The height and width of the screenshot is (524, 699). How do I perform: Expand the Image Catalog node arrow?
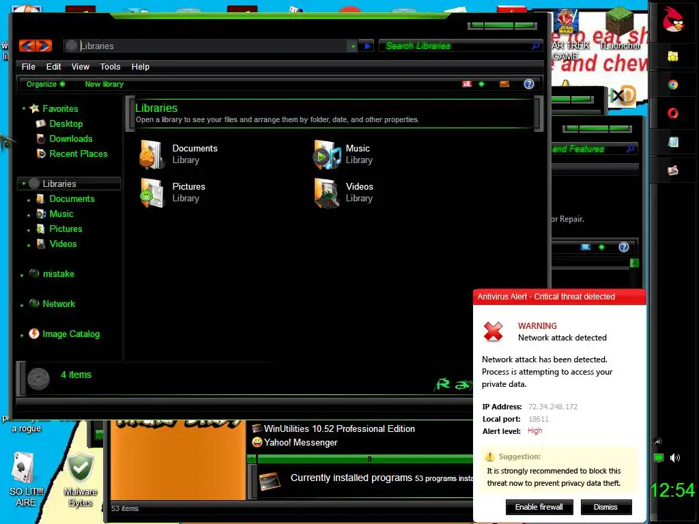(22, 335)
